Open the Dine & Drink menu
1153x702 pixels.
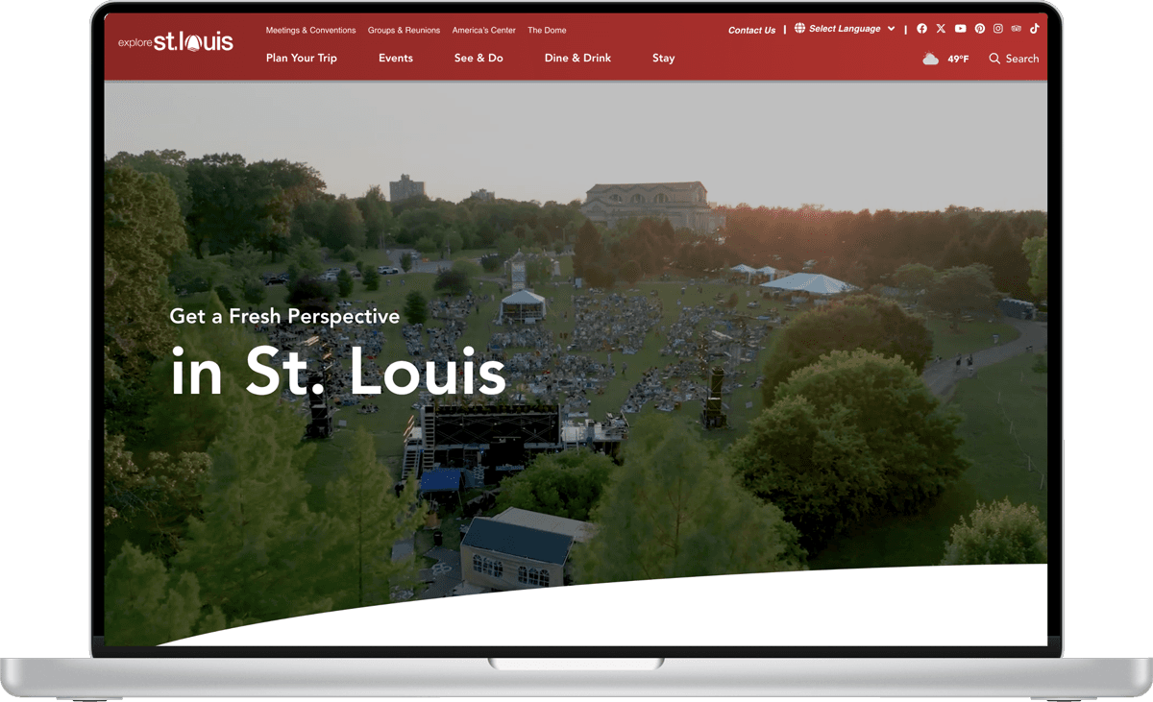point(577,58)
